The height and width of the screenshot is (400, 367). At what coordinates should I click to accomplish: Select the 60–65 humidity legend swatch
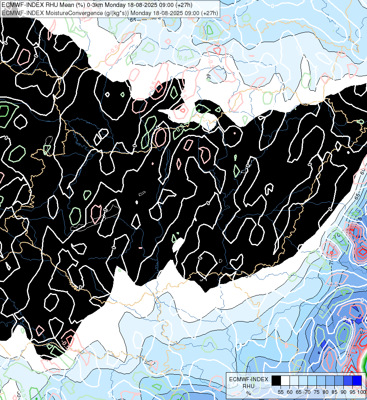(294, 381)
